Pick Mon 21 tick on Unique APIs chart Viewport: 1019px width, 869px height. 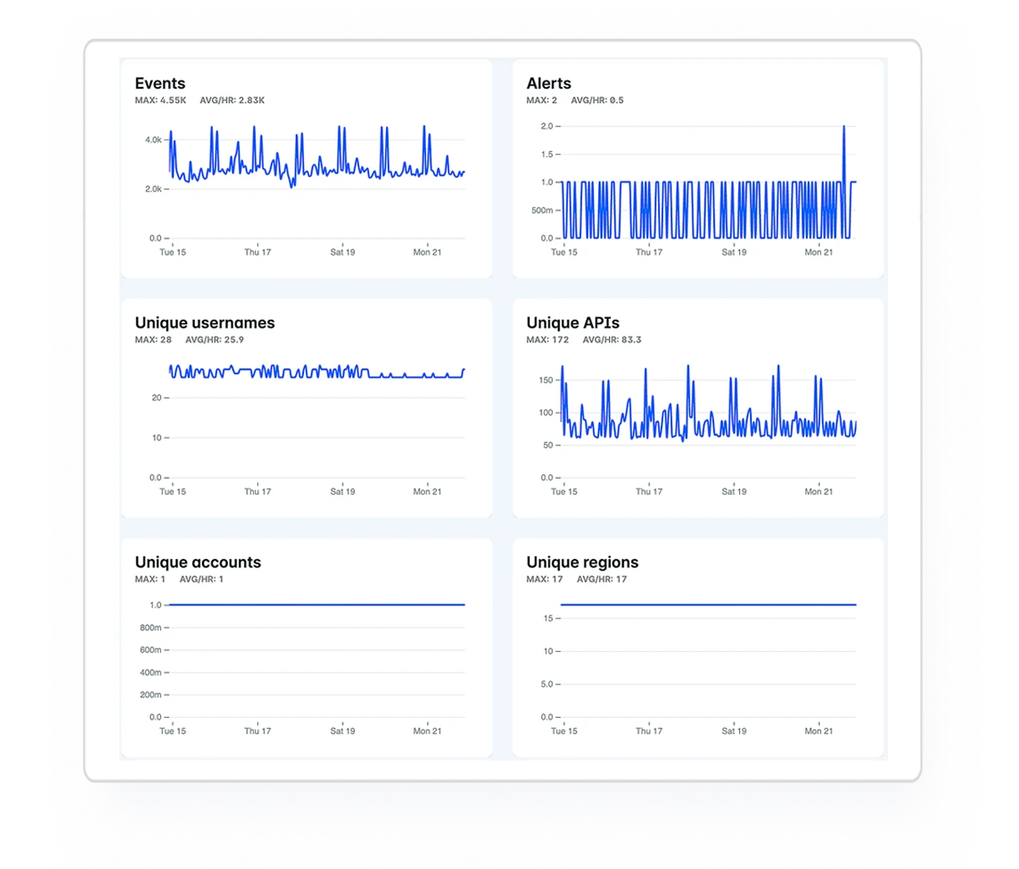tap(819, 492)
